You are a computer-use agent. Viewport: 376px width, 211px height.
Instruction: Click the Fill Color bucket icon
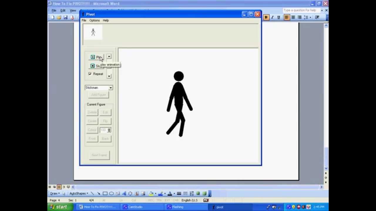(151, 193)
